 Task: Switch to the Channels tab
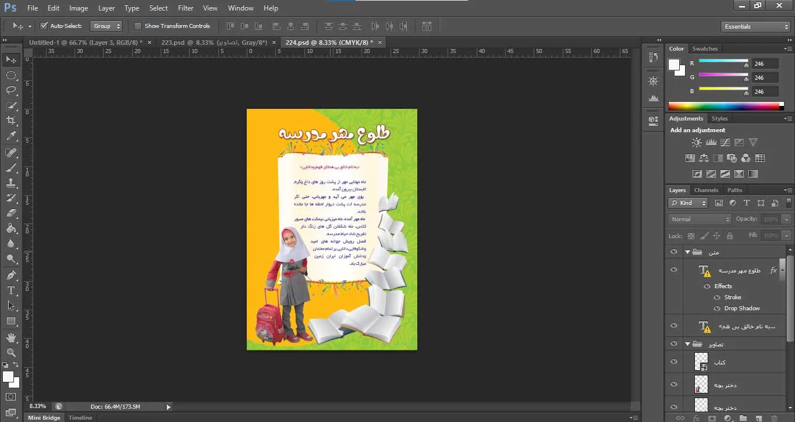707,190
